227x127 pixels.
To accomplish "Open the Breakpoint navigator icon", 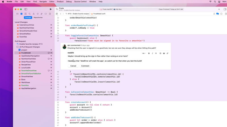I will pyautogui.click(x=46, y=14).
